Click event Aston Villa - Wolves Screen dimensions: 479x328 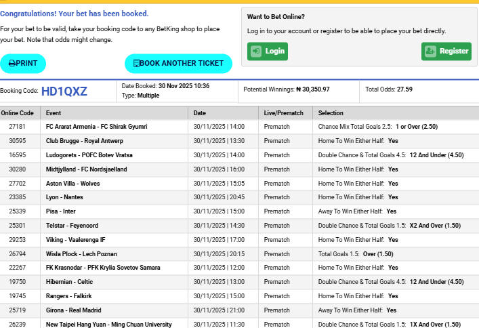[x=72, y=184]
